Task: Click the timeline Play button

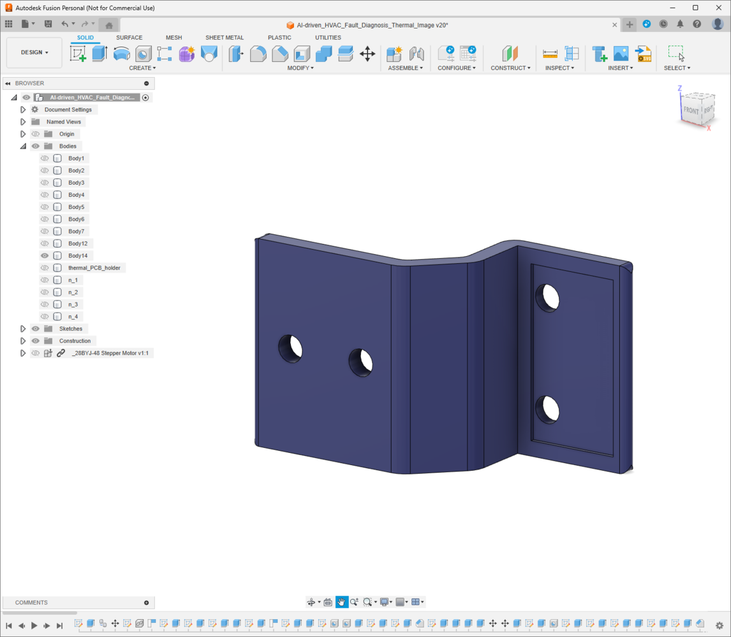Action: tap(34, 626)
